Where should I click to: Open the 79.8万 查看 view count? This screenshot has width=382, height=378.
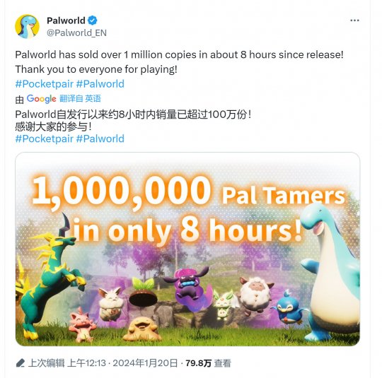[208, 363]
